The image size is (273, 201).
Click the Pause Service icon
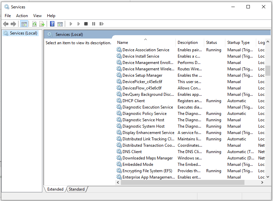(94, 24)
